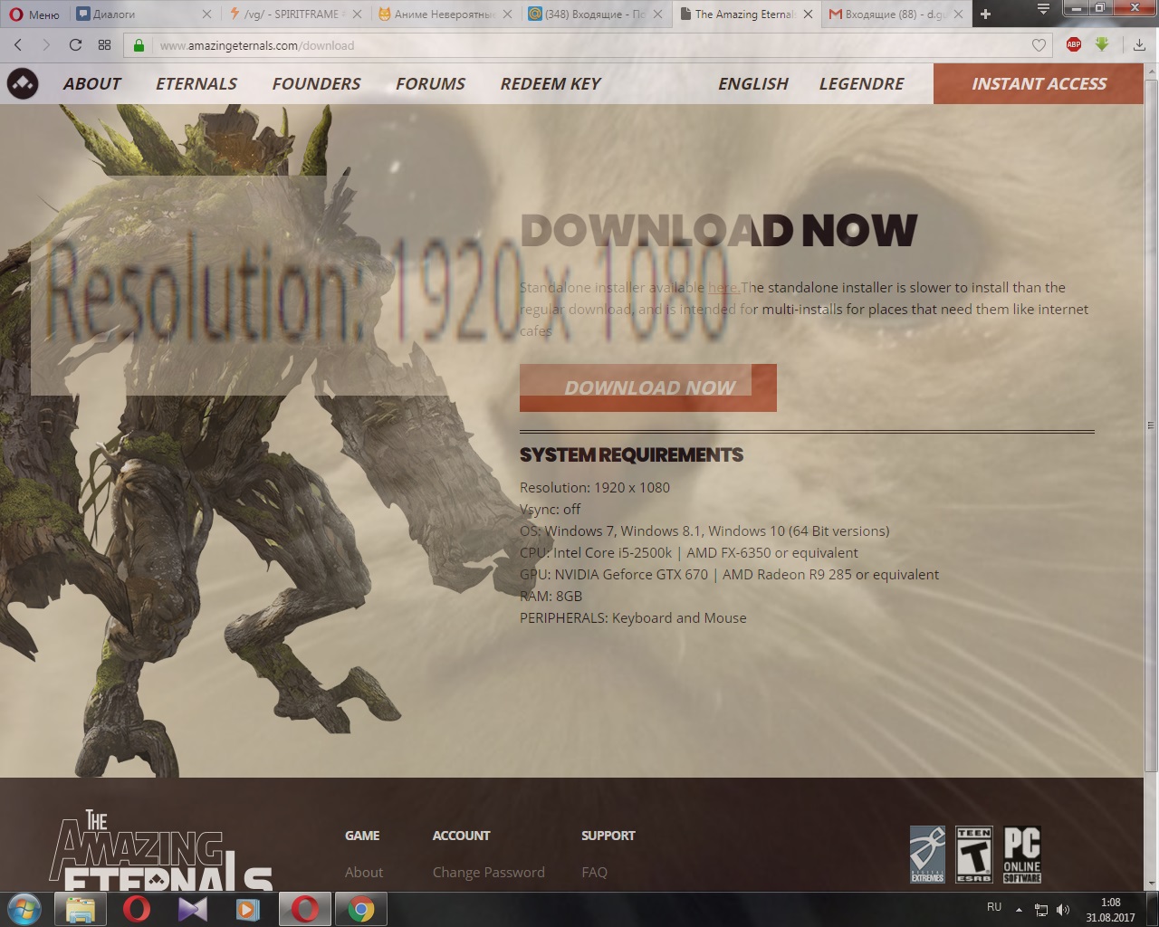Image resolution: width=1159 pixels, height=927 pixels.
Task: Click The Amazing Eternals footer logo
Action: 161,849
